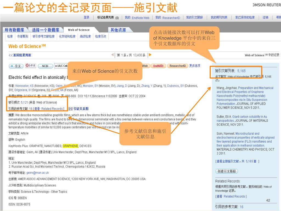
Task: Click the 查看 Related Records link in record
Action: [48, 109]
